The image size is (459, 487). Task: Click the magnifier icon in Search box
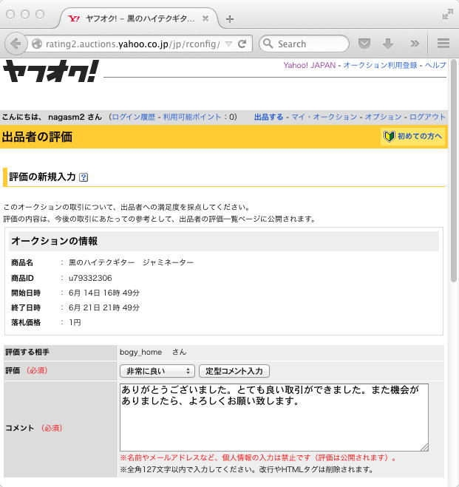tap(268, 44)
